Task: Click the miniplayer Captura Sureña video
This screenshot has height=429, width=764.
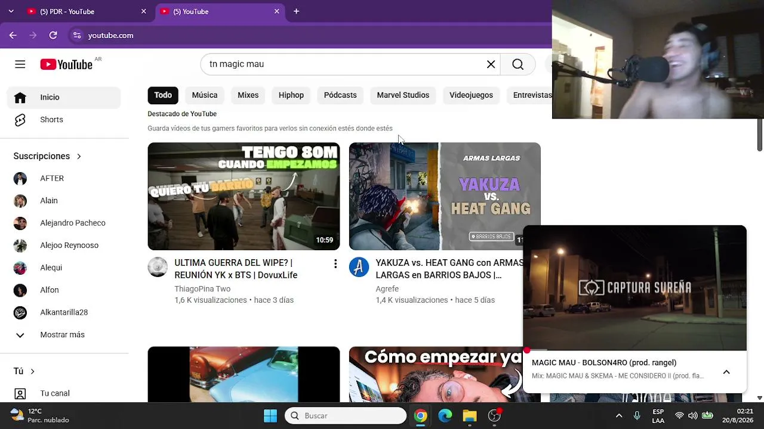Action: [x=634, y=288]
